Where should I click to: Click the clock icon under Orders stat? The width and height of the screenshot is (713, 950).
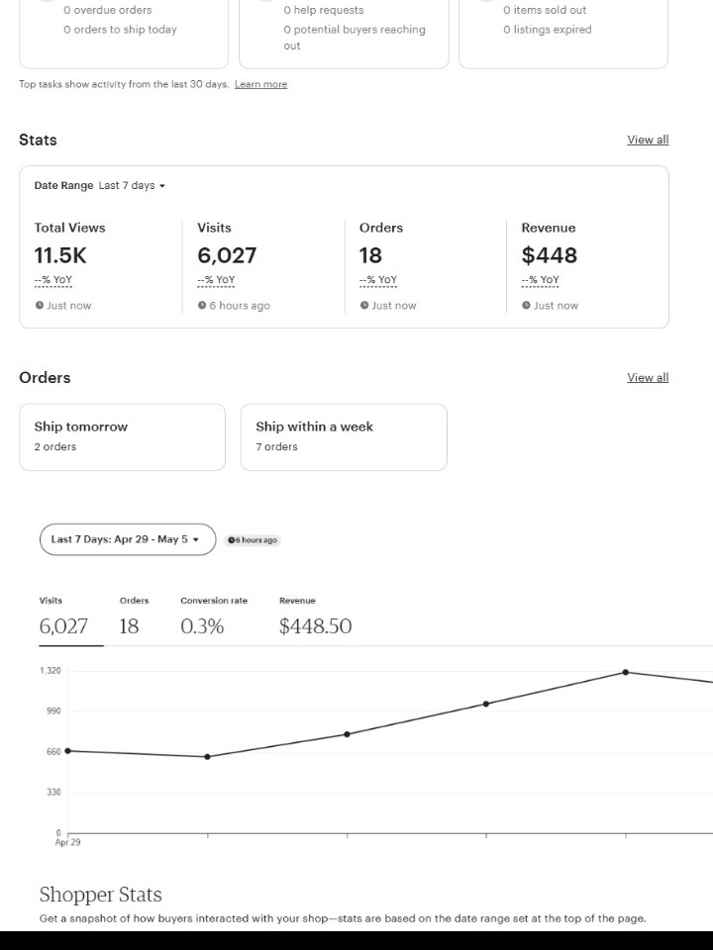[x=364, y=306]
